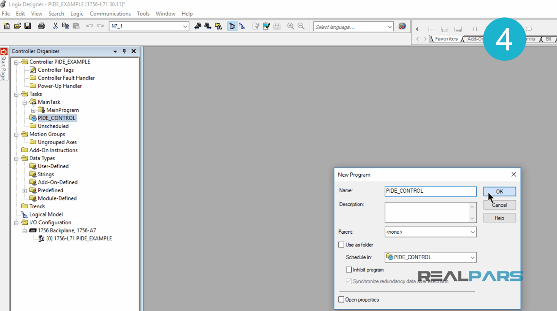Click the Build grid icon in toolbar
The width and height of the screenshot is (557, 311).
pos(277,26)
